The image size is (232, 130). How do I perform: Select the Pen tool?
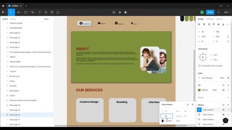[x=33, y=12]
